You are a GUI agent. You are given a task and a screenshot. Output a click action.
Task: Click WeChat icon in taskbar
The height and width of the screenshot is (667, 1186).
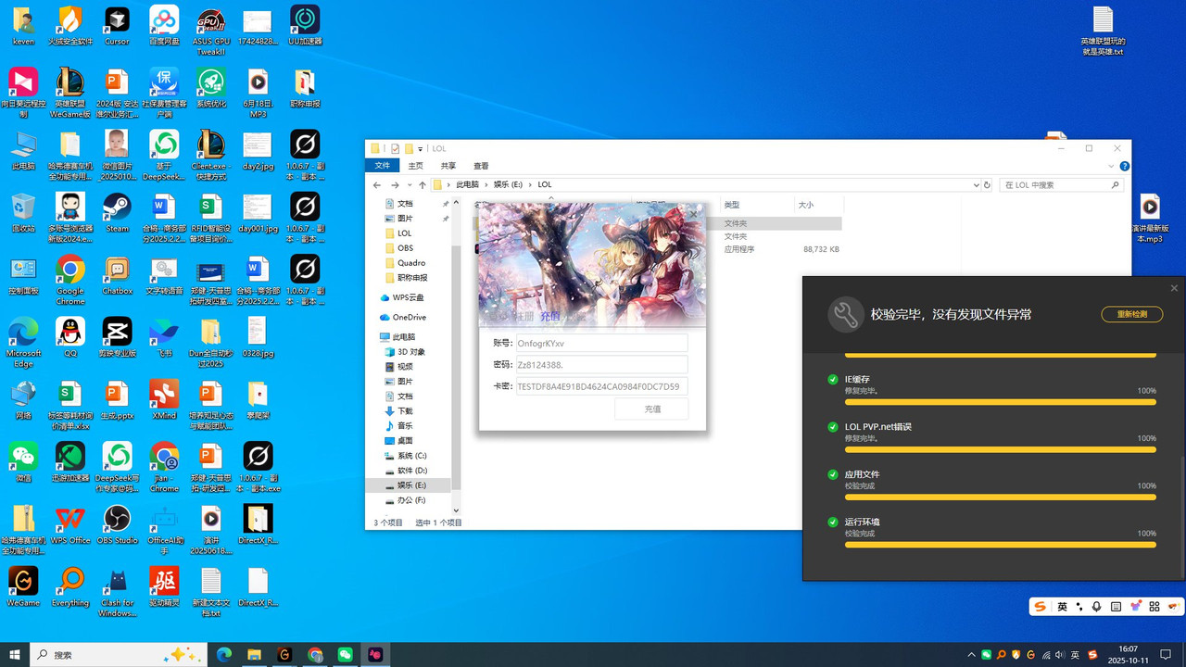[x=345, y=654]
